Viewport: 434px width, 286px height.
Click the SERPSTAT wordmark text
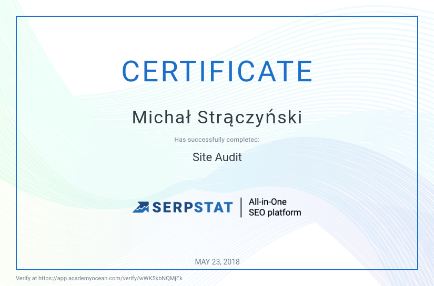pyautogui.click(x=192, y=207)
